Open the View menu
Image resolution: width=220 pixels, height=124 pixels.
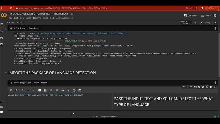point(22,18)
